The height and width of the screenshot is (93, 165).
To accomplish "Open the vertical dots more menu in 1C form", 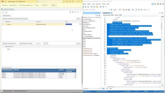I will click(80, 12).
